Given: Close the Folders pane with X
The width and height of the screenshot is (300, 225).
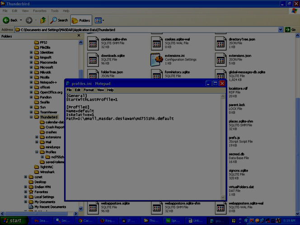Looking at the screenshot, I should (79, 35).
